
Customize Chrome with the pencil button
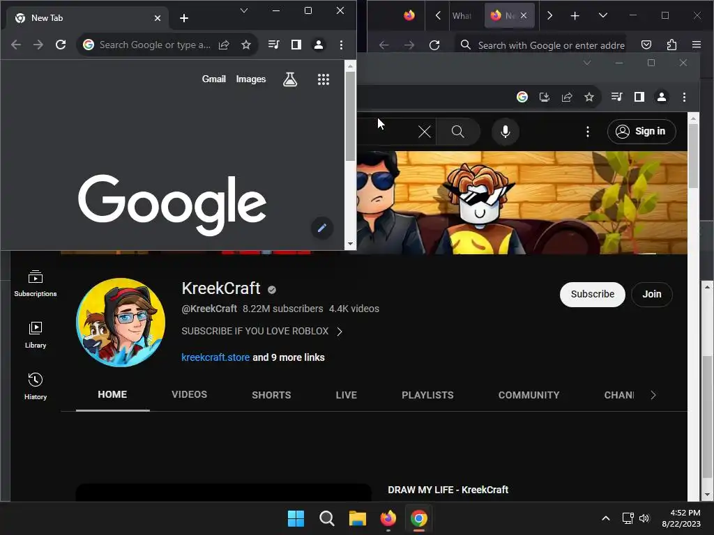[322, 228]
